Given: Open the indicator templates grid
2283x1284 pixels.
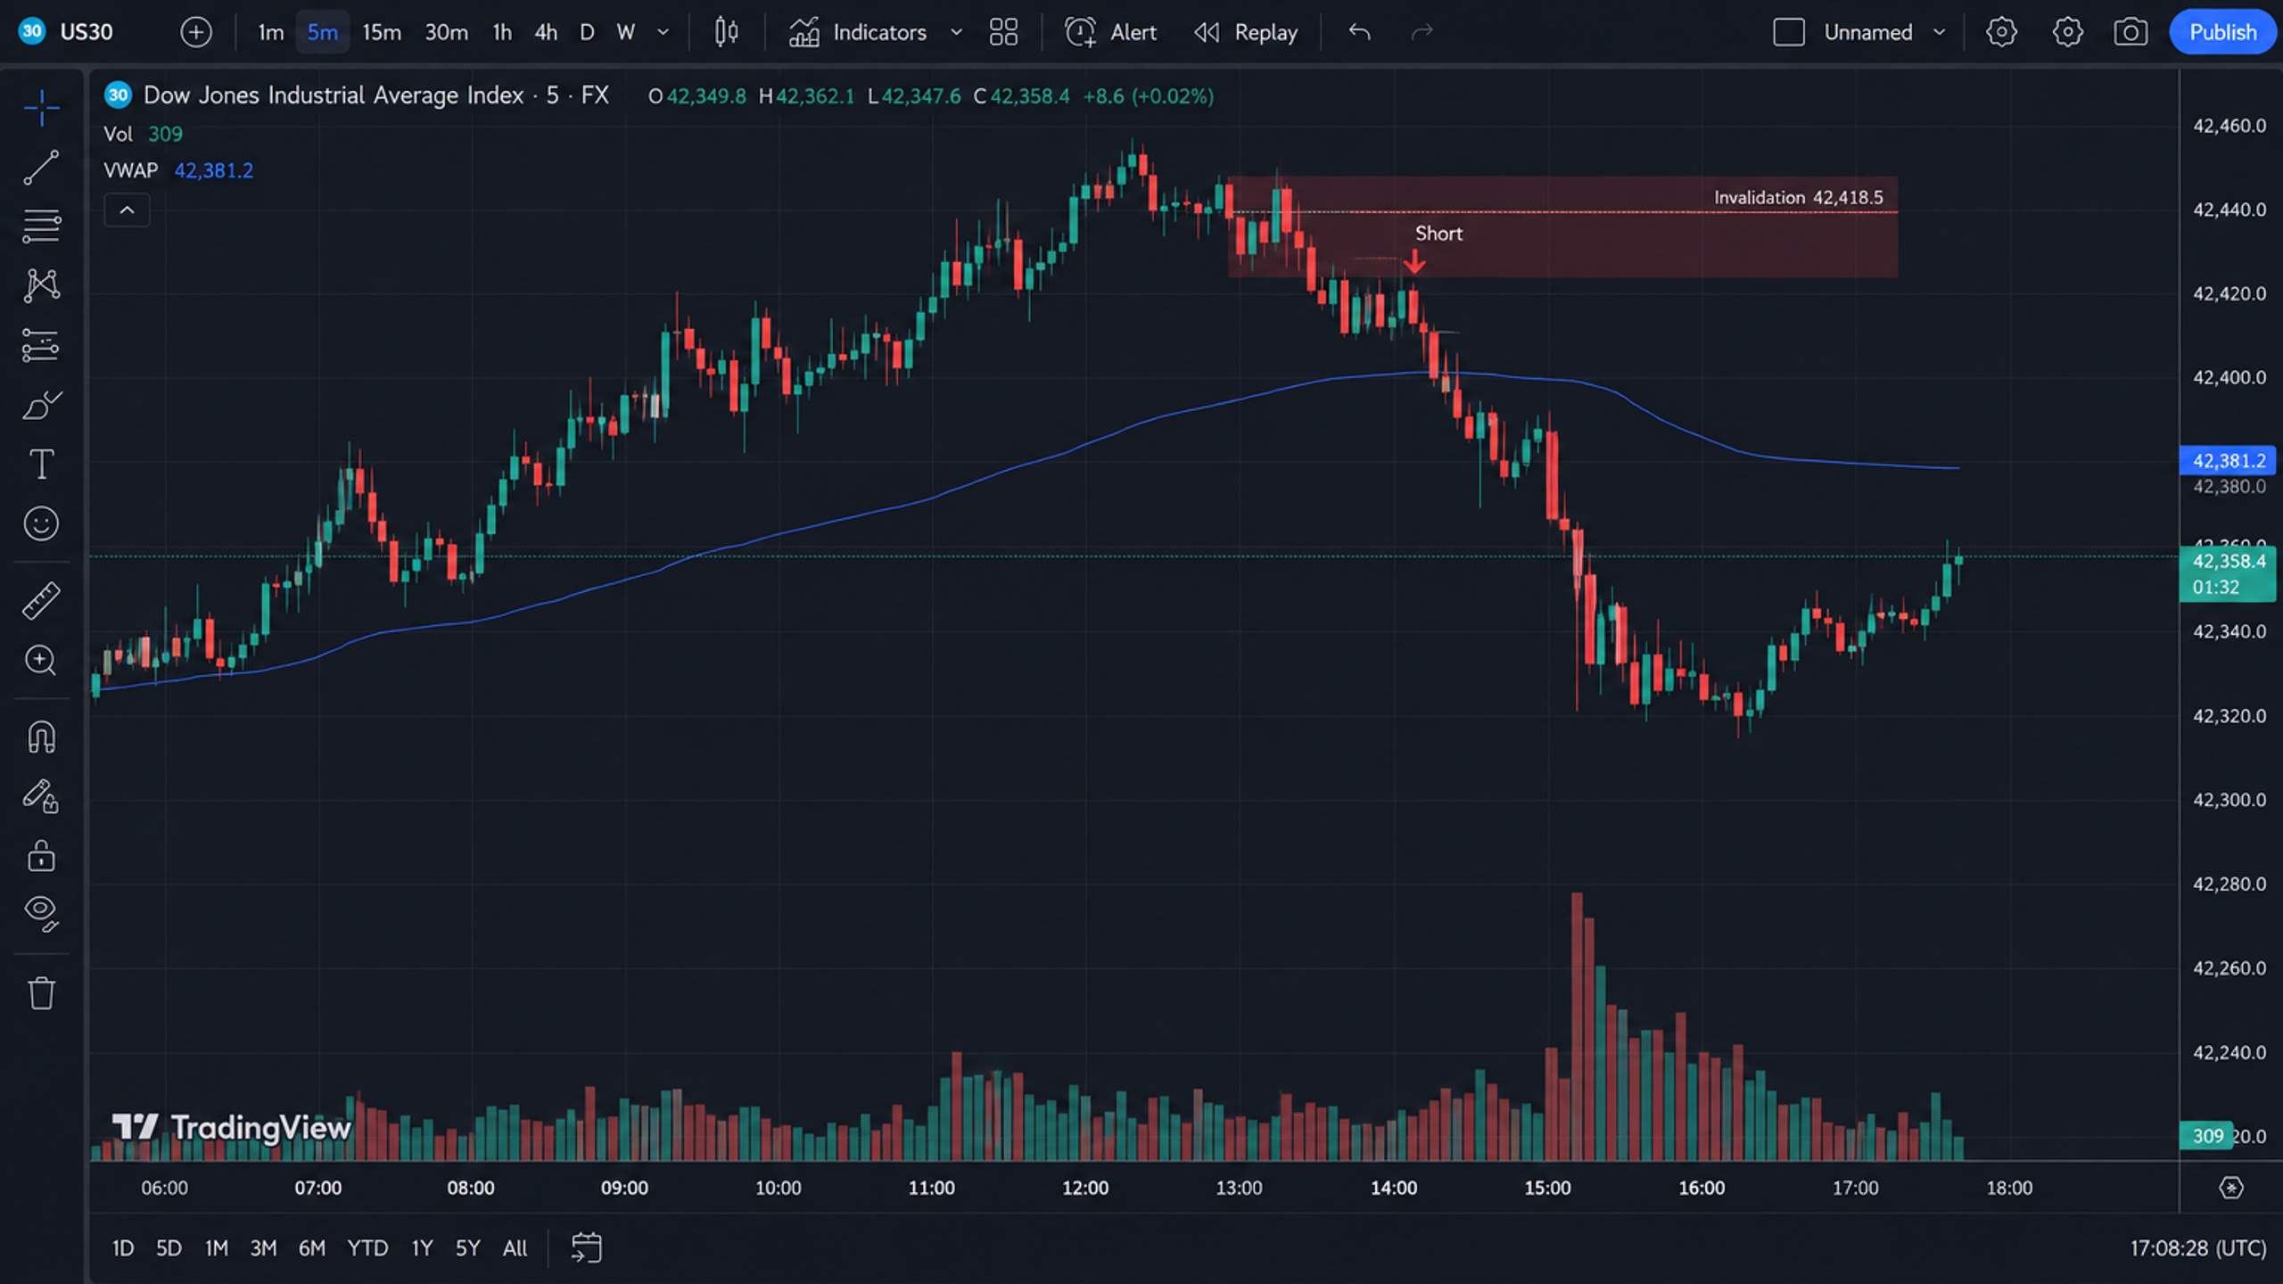Looking at the screenshot, I should [x=1003, y=32].
